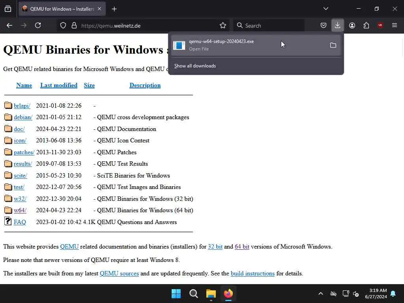Sort listing by Name
This screenshot has height=303, width=404.
click(x=24, y=85)
